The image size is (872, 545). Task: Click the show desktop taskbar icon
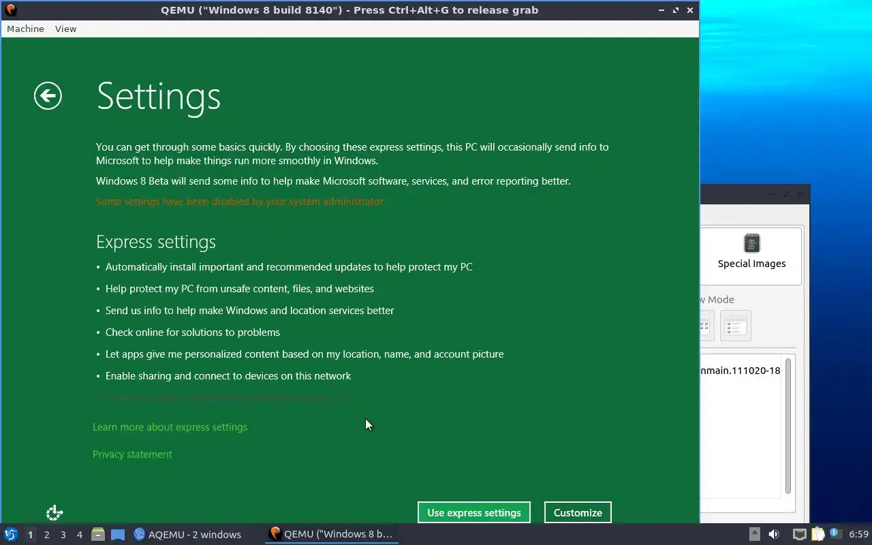[x=118, y=535]
